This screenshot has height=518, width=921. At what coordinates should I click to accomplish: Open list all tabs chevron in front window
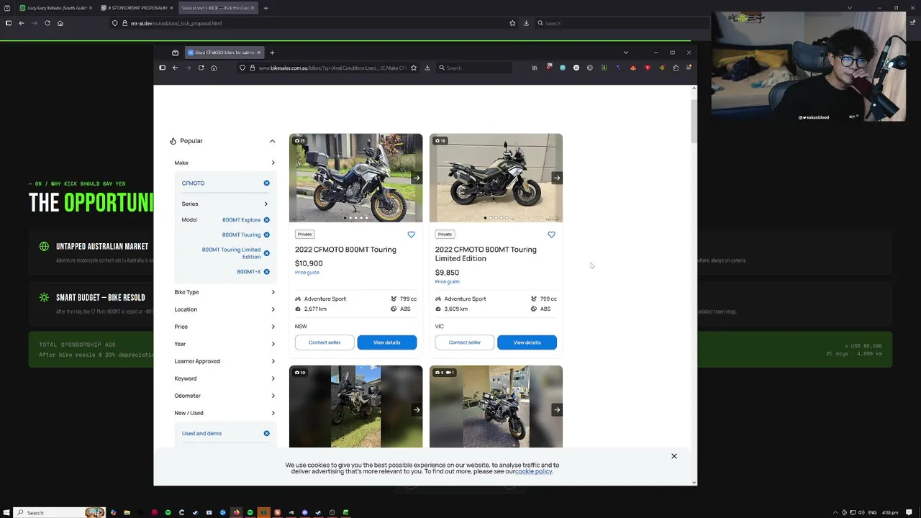pos(625,53)
